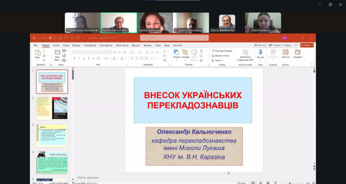The width and height of the screenshot is (346, 184).
Task: Switch to the Slide Show tab
Action: [x=122, y=46]
